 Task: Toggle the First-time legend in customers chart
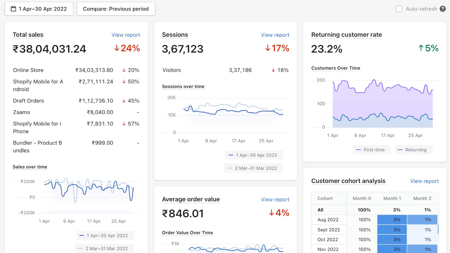pos(372,150)
